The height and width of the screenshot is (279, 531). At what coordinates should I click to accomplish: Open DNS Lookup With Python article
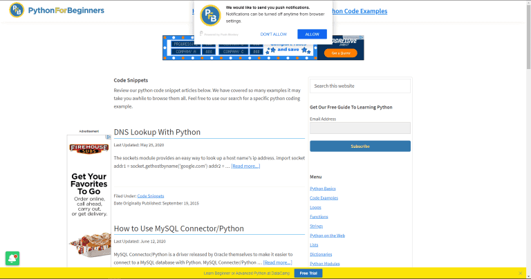(x=157, y=132)
